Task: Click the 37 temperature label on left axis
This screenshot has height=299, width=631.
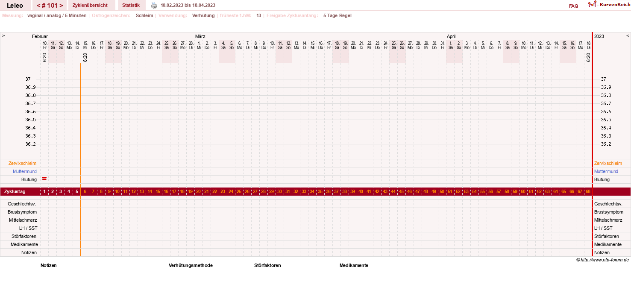Action: (28, 79)
